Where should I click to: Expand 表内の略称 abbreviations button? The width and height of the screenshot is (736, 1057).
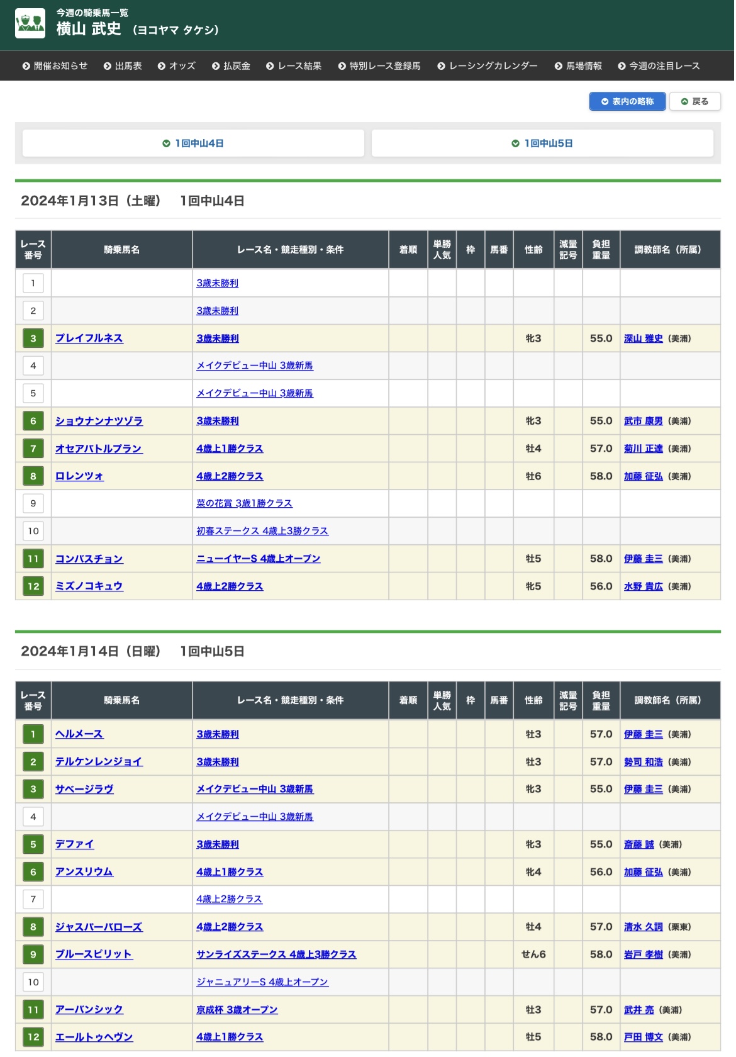coord(627,101)
